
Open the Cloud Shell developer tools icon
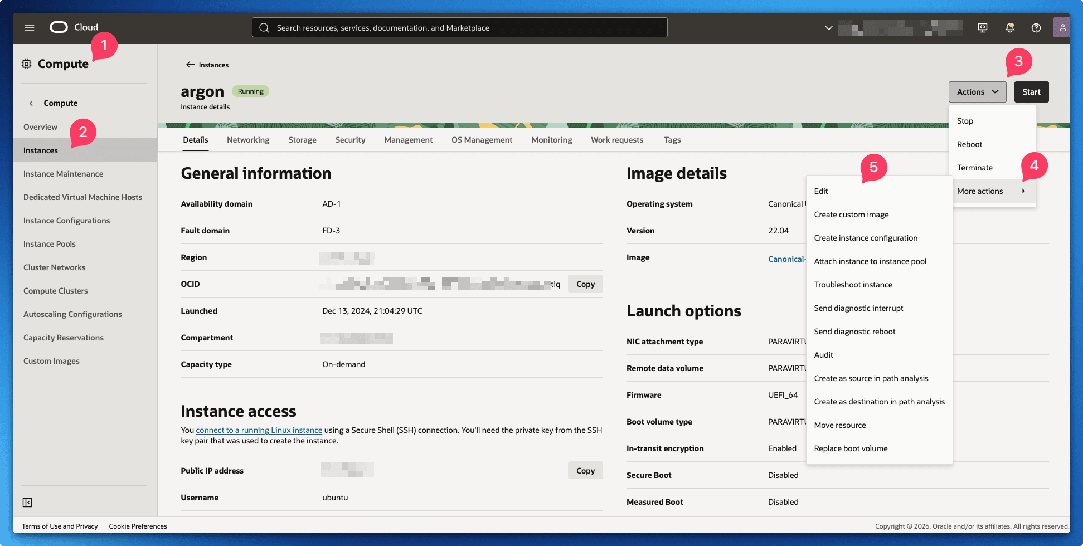tap(983, 27)
